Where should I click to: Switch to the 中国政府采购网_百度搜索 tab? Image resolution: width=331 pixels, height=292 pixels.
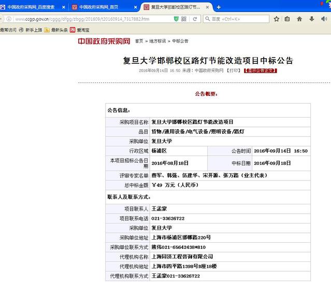(x=32, y=7)
